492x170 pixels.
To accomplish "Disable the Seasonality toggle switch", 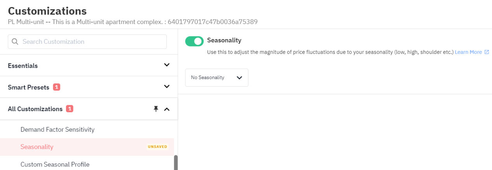I will click(x=194, y=41).
